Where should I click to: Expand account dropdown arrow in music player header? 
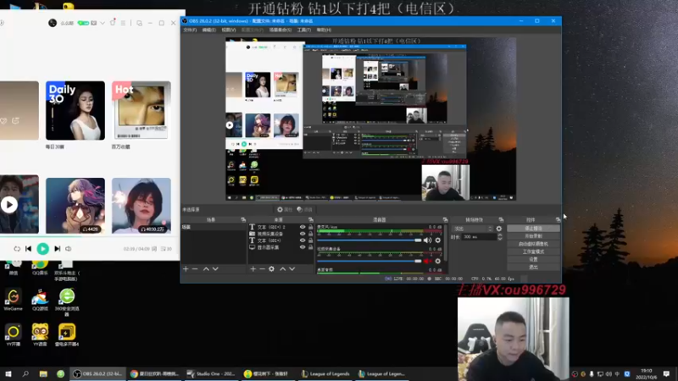coord(103,23)
